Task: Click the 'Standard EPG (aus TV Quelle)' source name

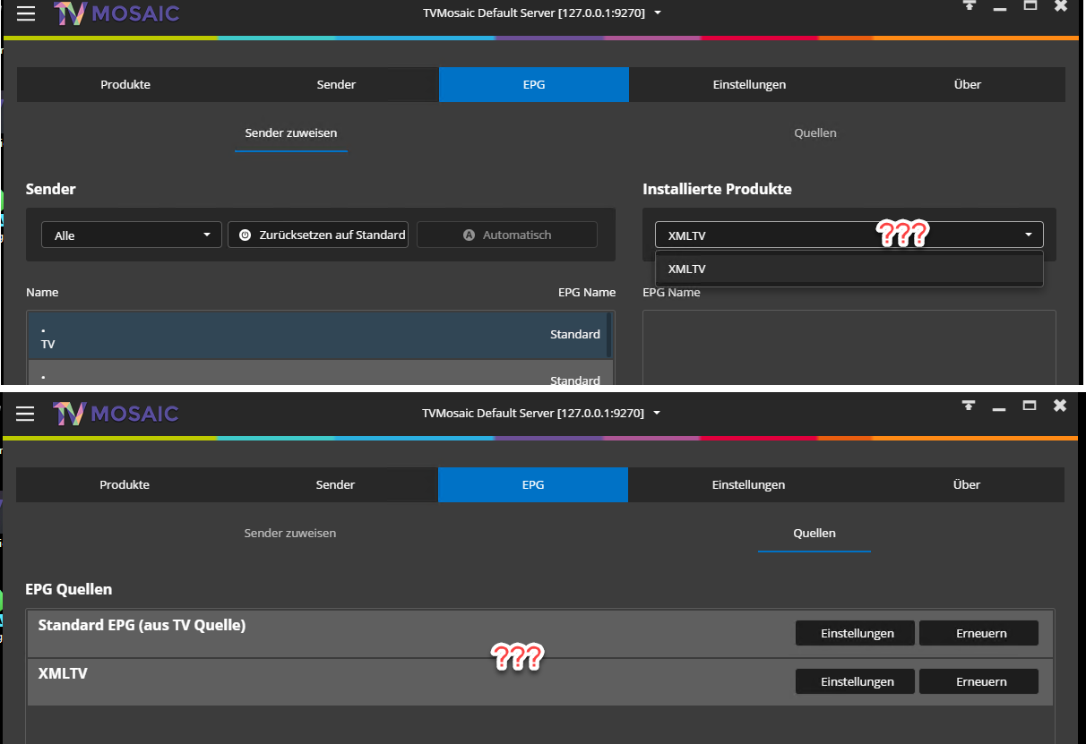Action: 142,626
